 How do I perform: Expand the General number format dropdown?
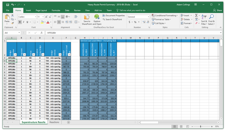pos(148,17)
